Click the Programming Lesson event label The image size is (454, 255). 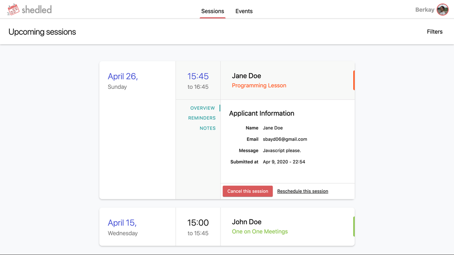[x=259, y=85]
